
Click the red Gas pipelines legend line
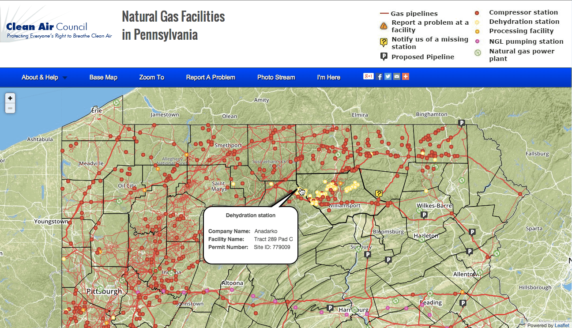[384, 13]
